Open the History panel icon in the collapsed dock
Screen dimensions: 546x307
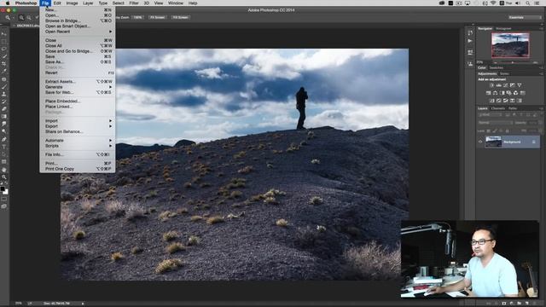tap(470, 32)
